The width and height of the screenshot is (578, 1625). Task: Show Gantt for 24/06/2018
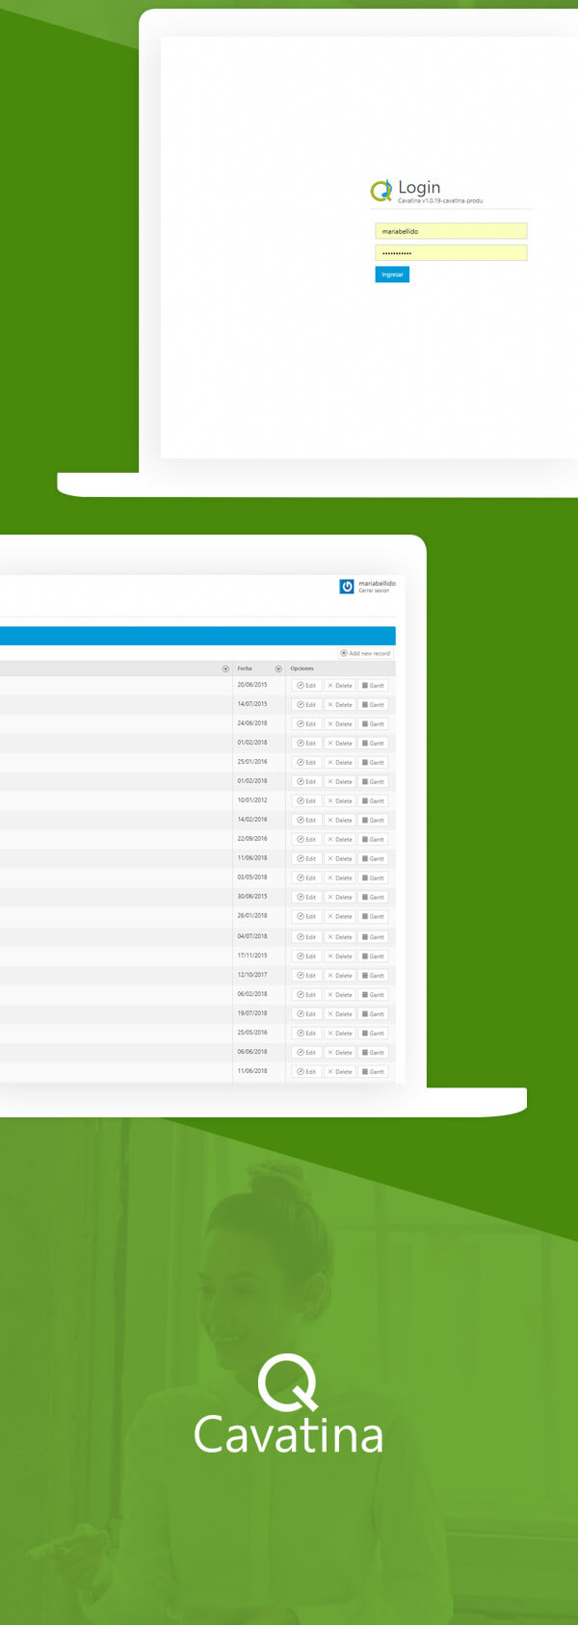[374, 724]
